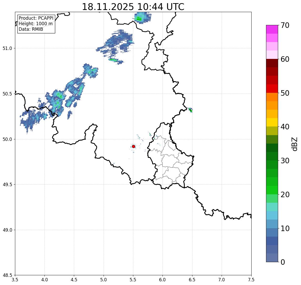Click the latitude axis label 48.5
Screen dimensions: 301x285
coord(7,275)
